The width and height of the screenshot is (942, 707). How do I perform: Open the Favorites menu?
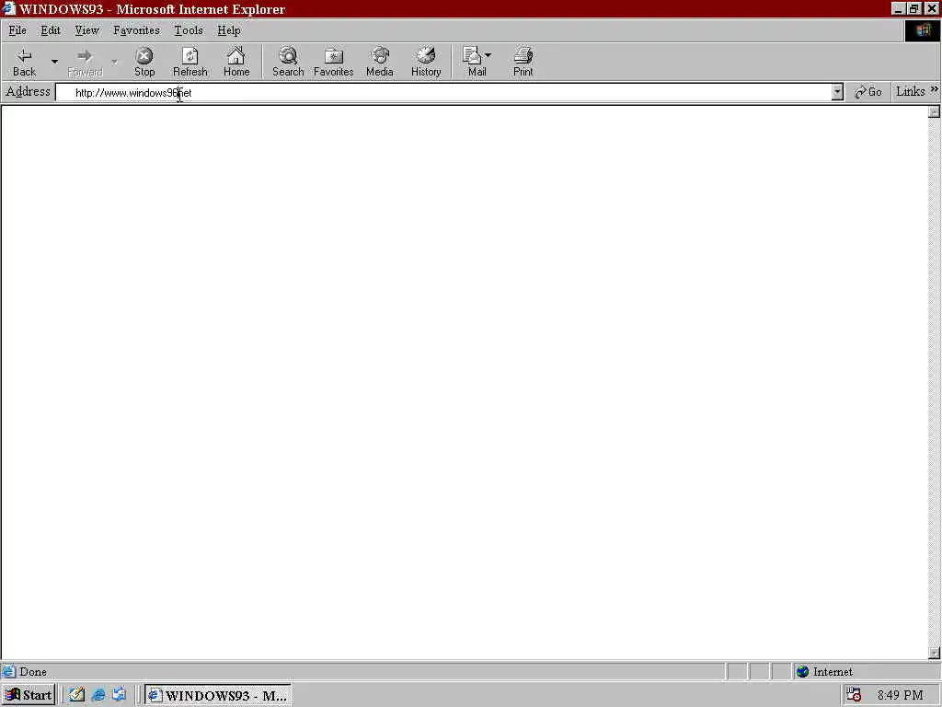coord(136,30)
